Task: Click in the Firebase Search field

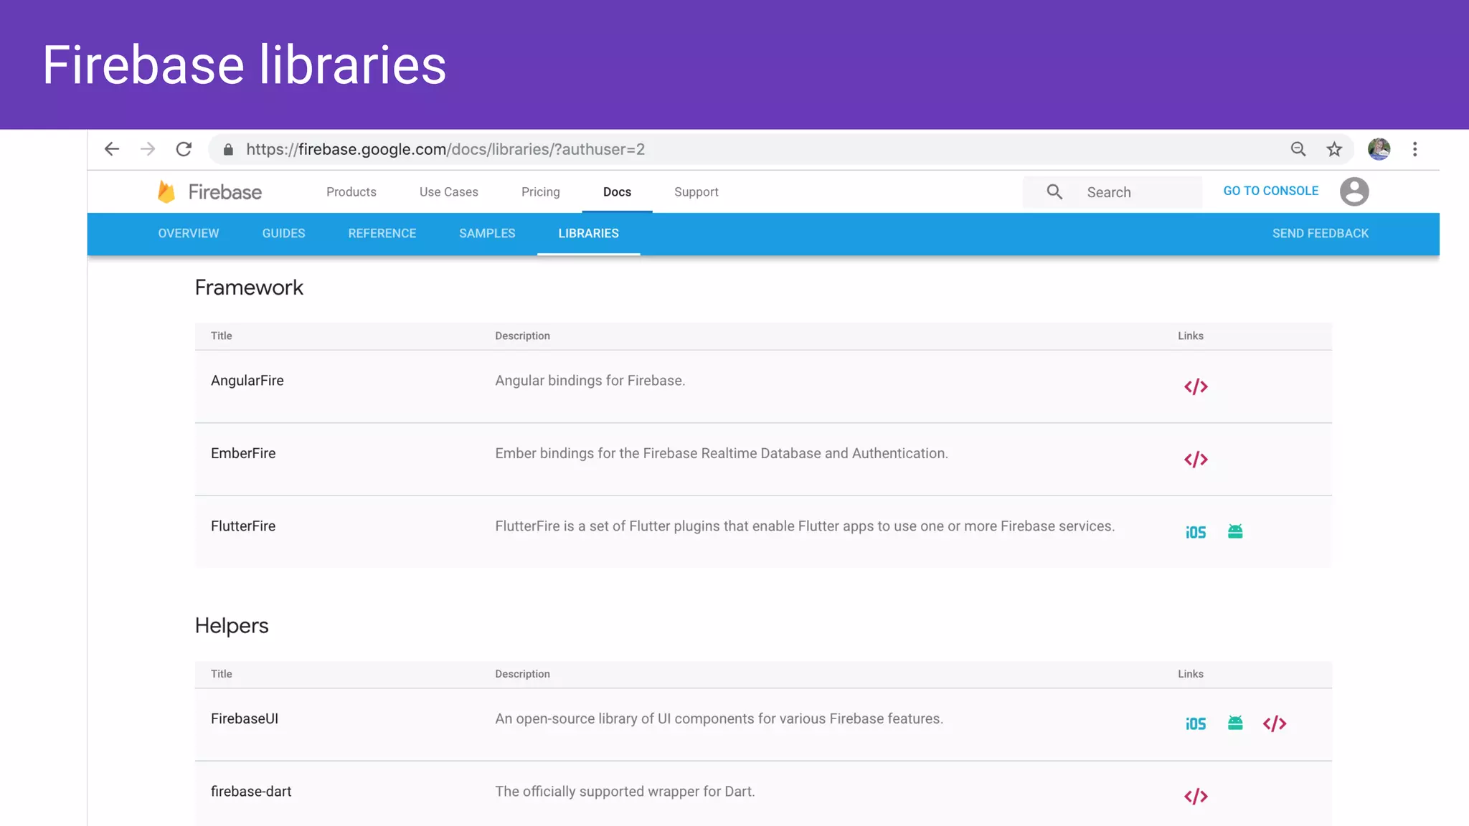Action: [1113, 192]
